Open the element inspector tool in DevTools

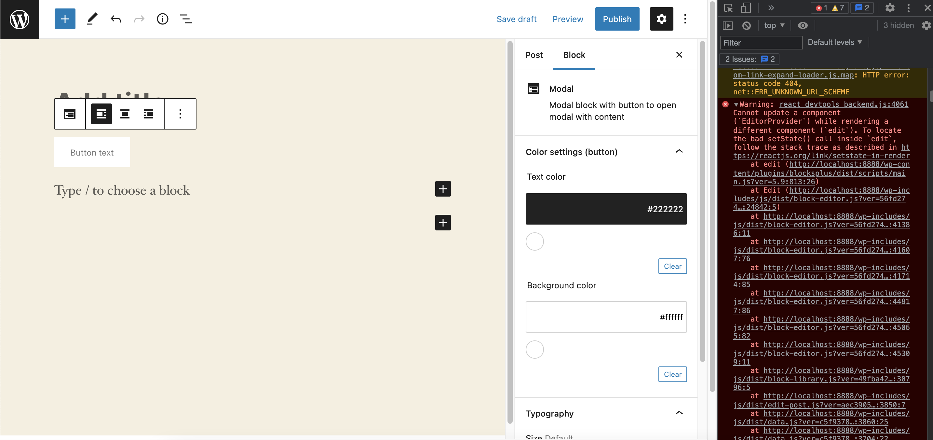pos(728,7)
